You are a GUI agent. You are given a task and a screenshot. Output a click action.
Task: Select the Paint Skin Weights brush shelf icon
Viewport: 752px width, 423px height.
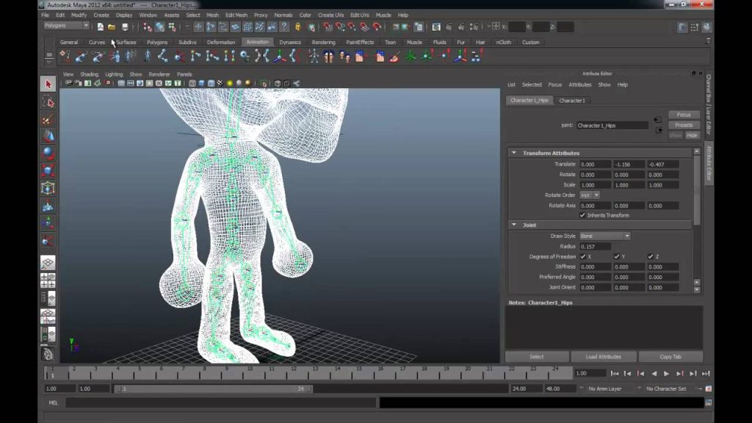(394, 57)
